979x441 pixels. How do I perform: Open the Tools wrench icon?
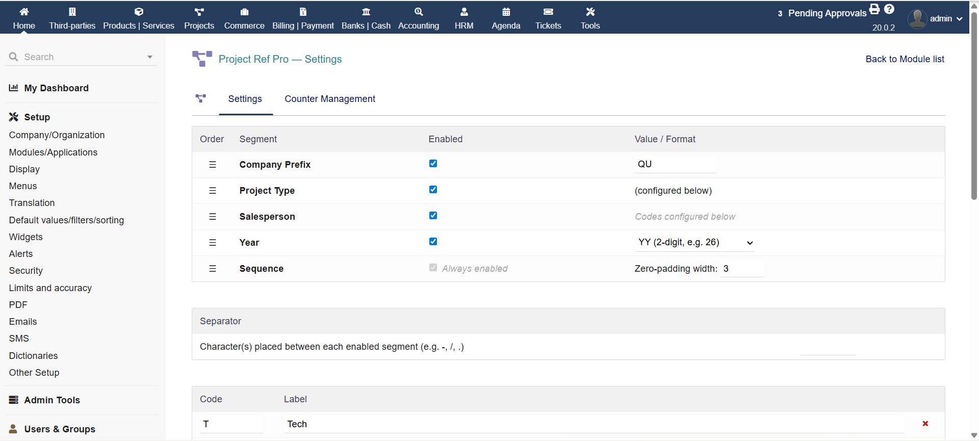(x=590, y=12)
